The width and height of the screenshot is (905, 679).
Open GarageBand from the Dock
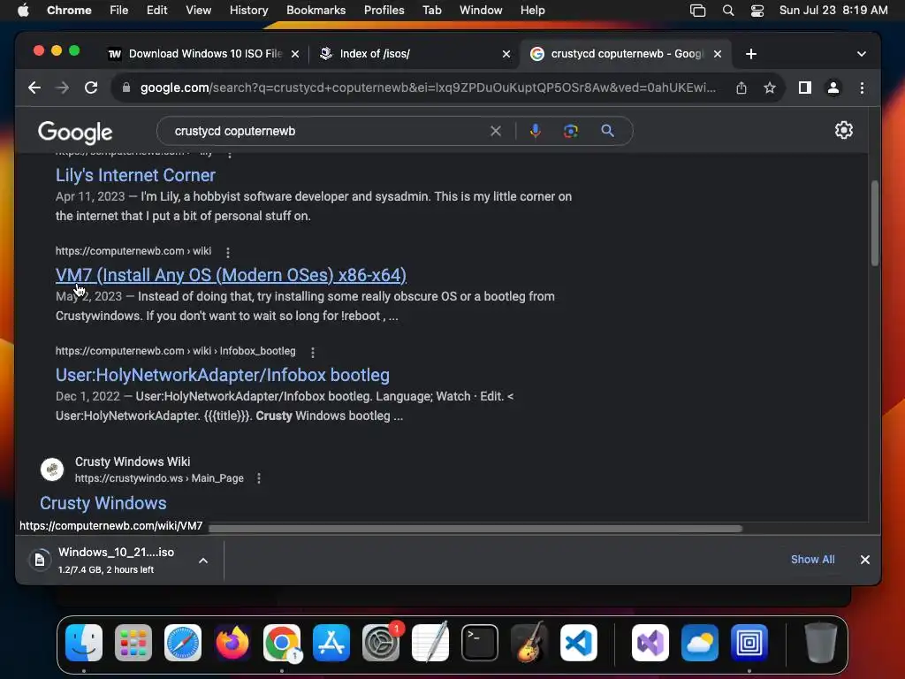[x=529, y=643]
